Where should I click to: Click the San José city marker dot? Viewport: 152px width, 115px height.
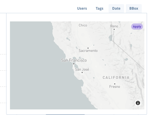82,72
